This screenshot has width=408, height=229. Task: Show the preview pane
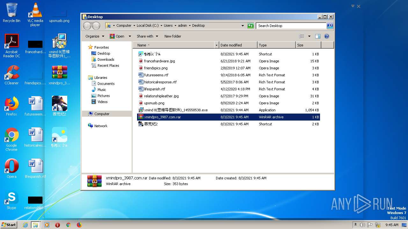pos(317,36)
